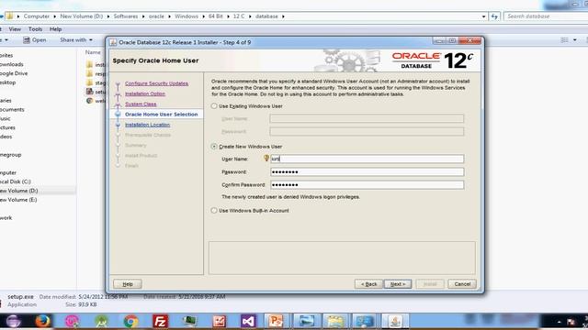
Task: Click the Search database field
Action: pyautogui.click(x=546, y=16)
